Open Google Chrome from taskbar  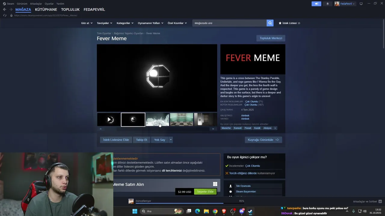coord(215,211)
